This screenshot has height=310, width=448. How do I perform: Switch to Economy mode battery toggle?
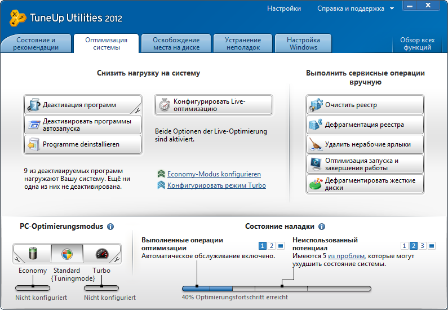[33, 254]
